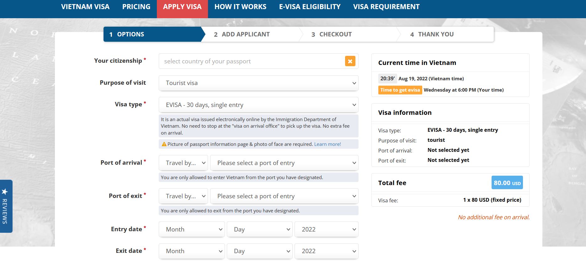The image size is (586, 261).
Task: Focus the citizenship country input field
Action: (252, 61)
